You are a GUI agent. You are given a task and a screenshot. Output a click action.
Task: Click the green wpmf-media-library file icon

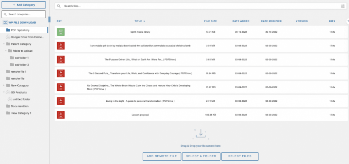coord(61,32)
